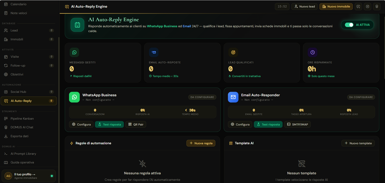This screenshot has height=183, width=385.
Task: Click the 15:52 clock display
Action: click(x=282, y=6)
